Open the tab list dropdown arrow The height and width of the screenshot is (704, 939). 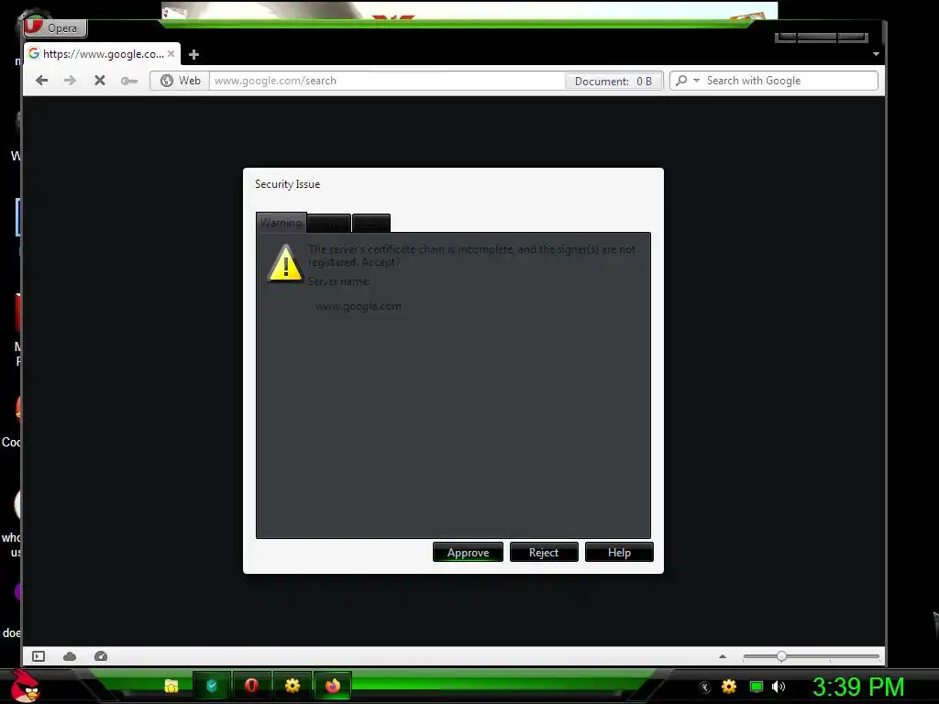[x=876, y=54]
